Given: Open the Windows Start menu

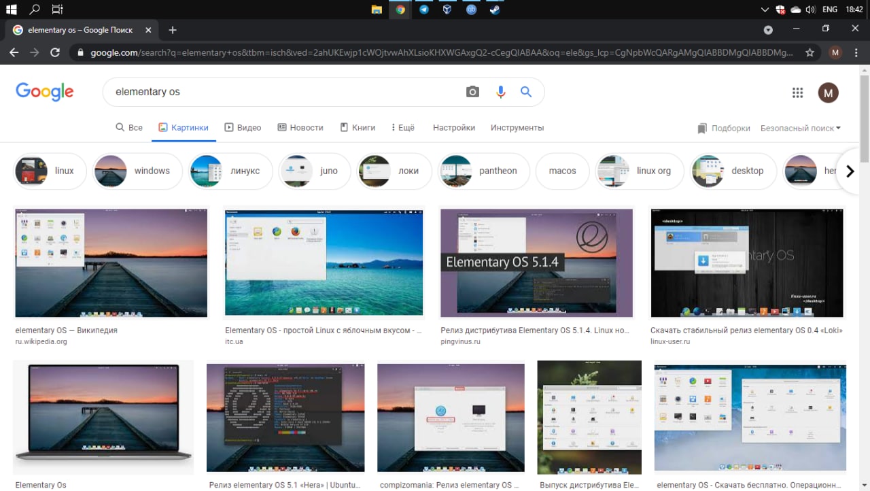Looking at the screenshot, I should point(11,10).
